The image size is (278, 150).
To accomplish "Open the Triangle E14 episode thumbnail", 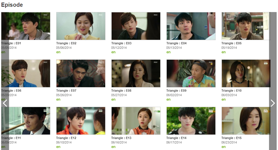I will click(191, 121).
